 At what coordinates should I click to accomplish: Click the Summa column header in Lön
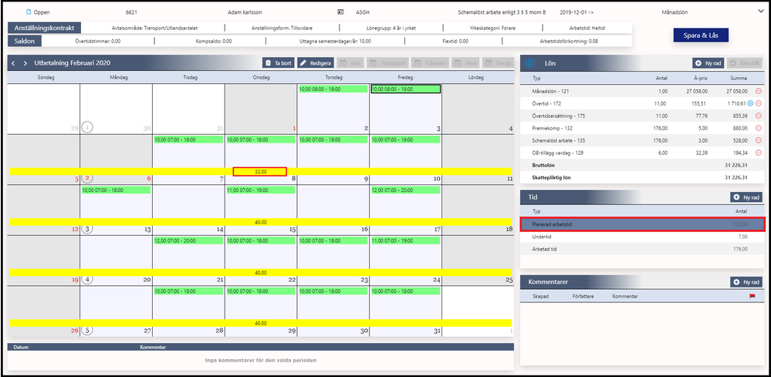739,79
